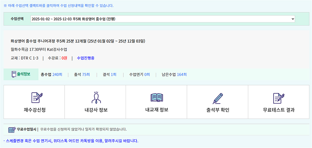
Task: Select the 출석정보 tab label
Action: (x=24, y=74)
